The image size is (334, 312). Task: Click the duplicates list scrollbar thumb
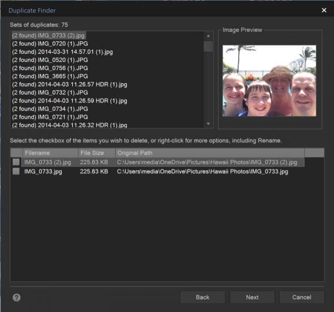[x=208, y=46]
